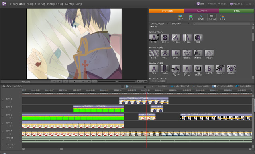The height and width of the screenshot is (154, 255).
Task: Switch to タイムライン view tab
Action: (x=6, y=86)
